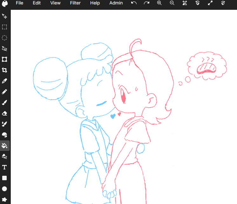Select the rectangular marquee selection tool
The height and width of the screenshot is (204, 237).
(4, 27)
